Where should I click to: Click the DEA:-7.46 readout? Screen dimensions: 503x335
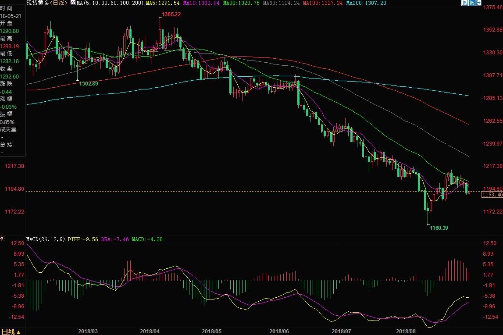coord(115,239)
